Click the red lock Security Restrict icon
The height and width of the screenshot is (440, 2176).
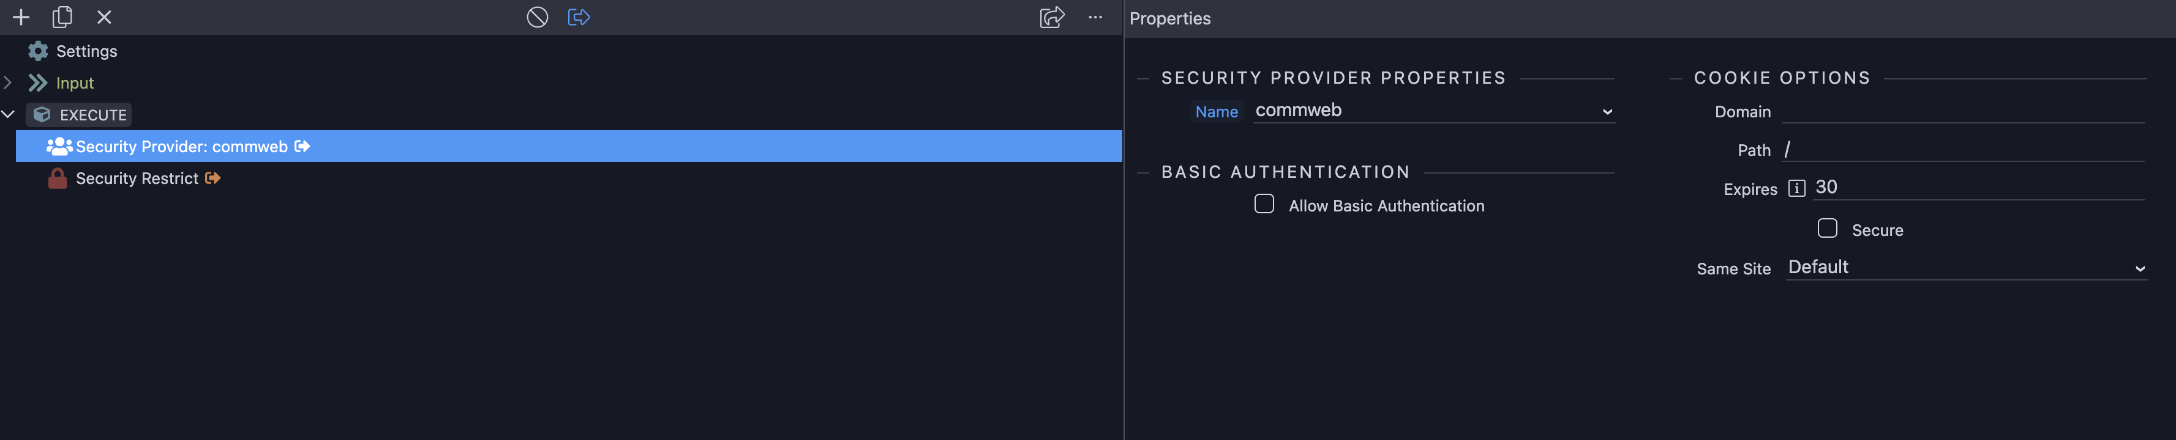(x=58, y=178)
